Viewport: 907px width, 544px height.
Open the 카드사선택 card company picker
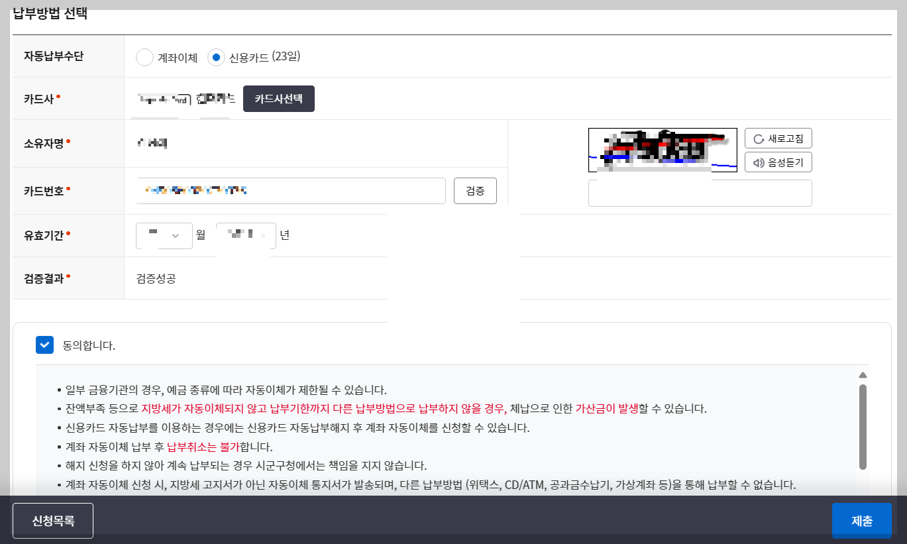pos(278,98)
